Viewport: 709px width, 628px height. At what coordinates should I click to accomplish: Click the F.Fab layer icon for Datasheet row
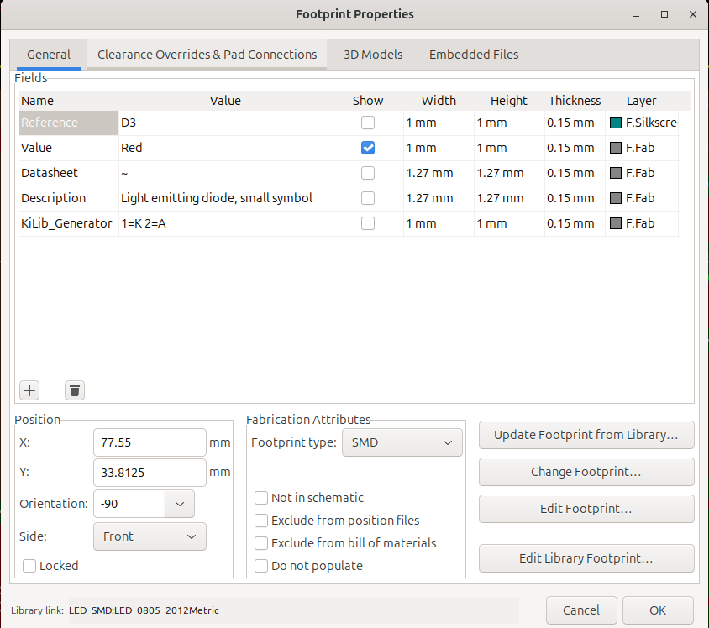(x=616, y=173)
